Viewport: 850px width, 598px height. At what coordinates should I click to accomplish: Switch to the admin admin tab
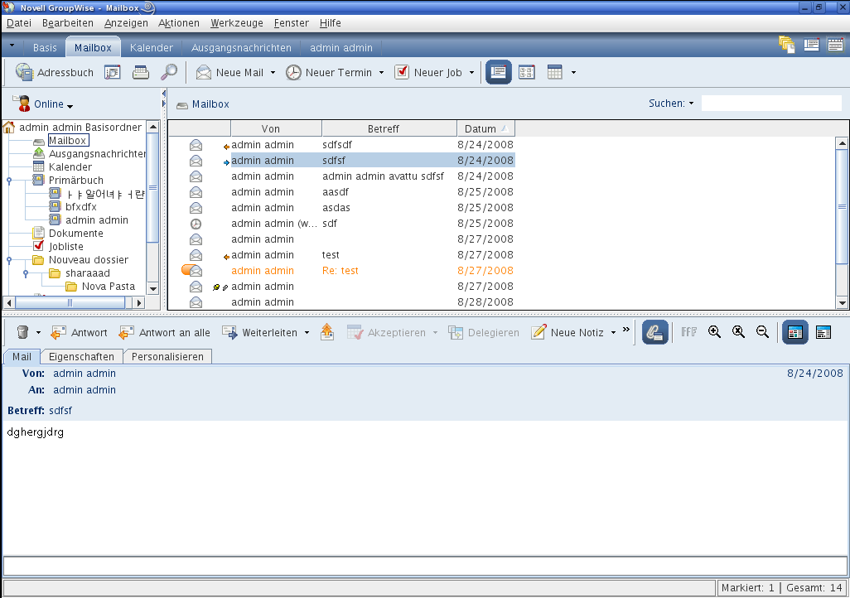341,48
